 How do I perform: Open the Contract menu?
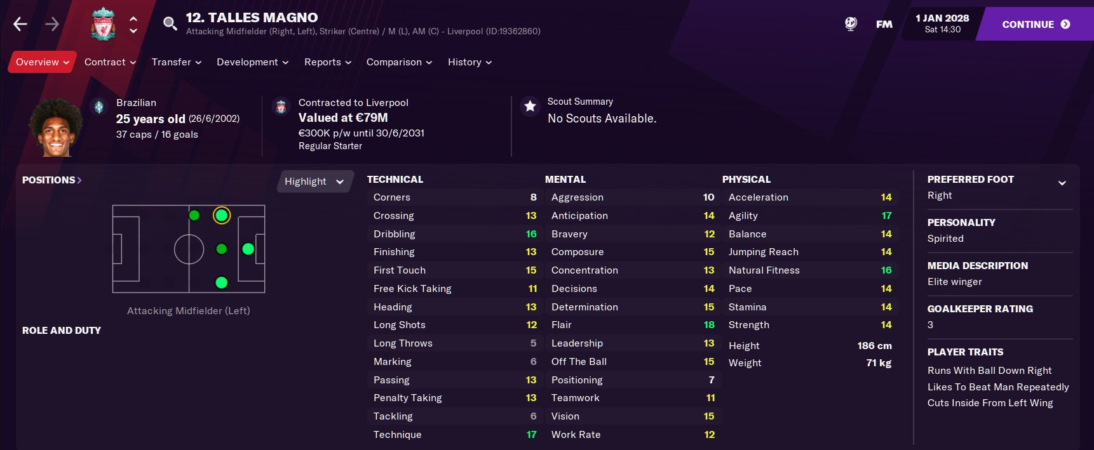point(110,62)
